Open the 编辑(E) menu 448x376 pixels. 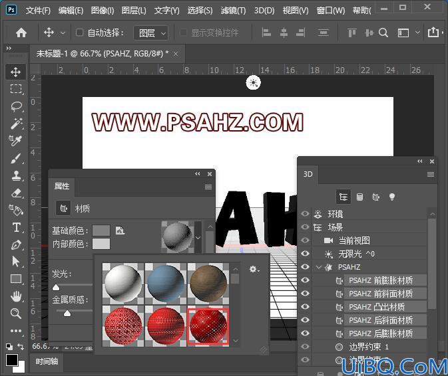(x=71, y=11)
